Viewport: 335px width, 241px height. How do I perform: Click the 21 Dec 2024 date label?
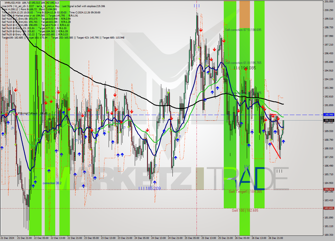coord(8,238)
